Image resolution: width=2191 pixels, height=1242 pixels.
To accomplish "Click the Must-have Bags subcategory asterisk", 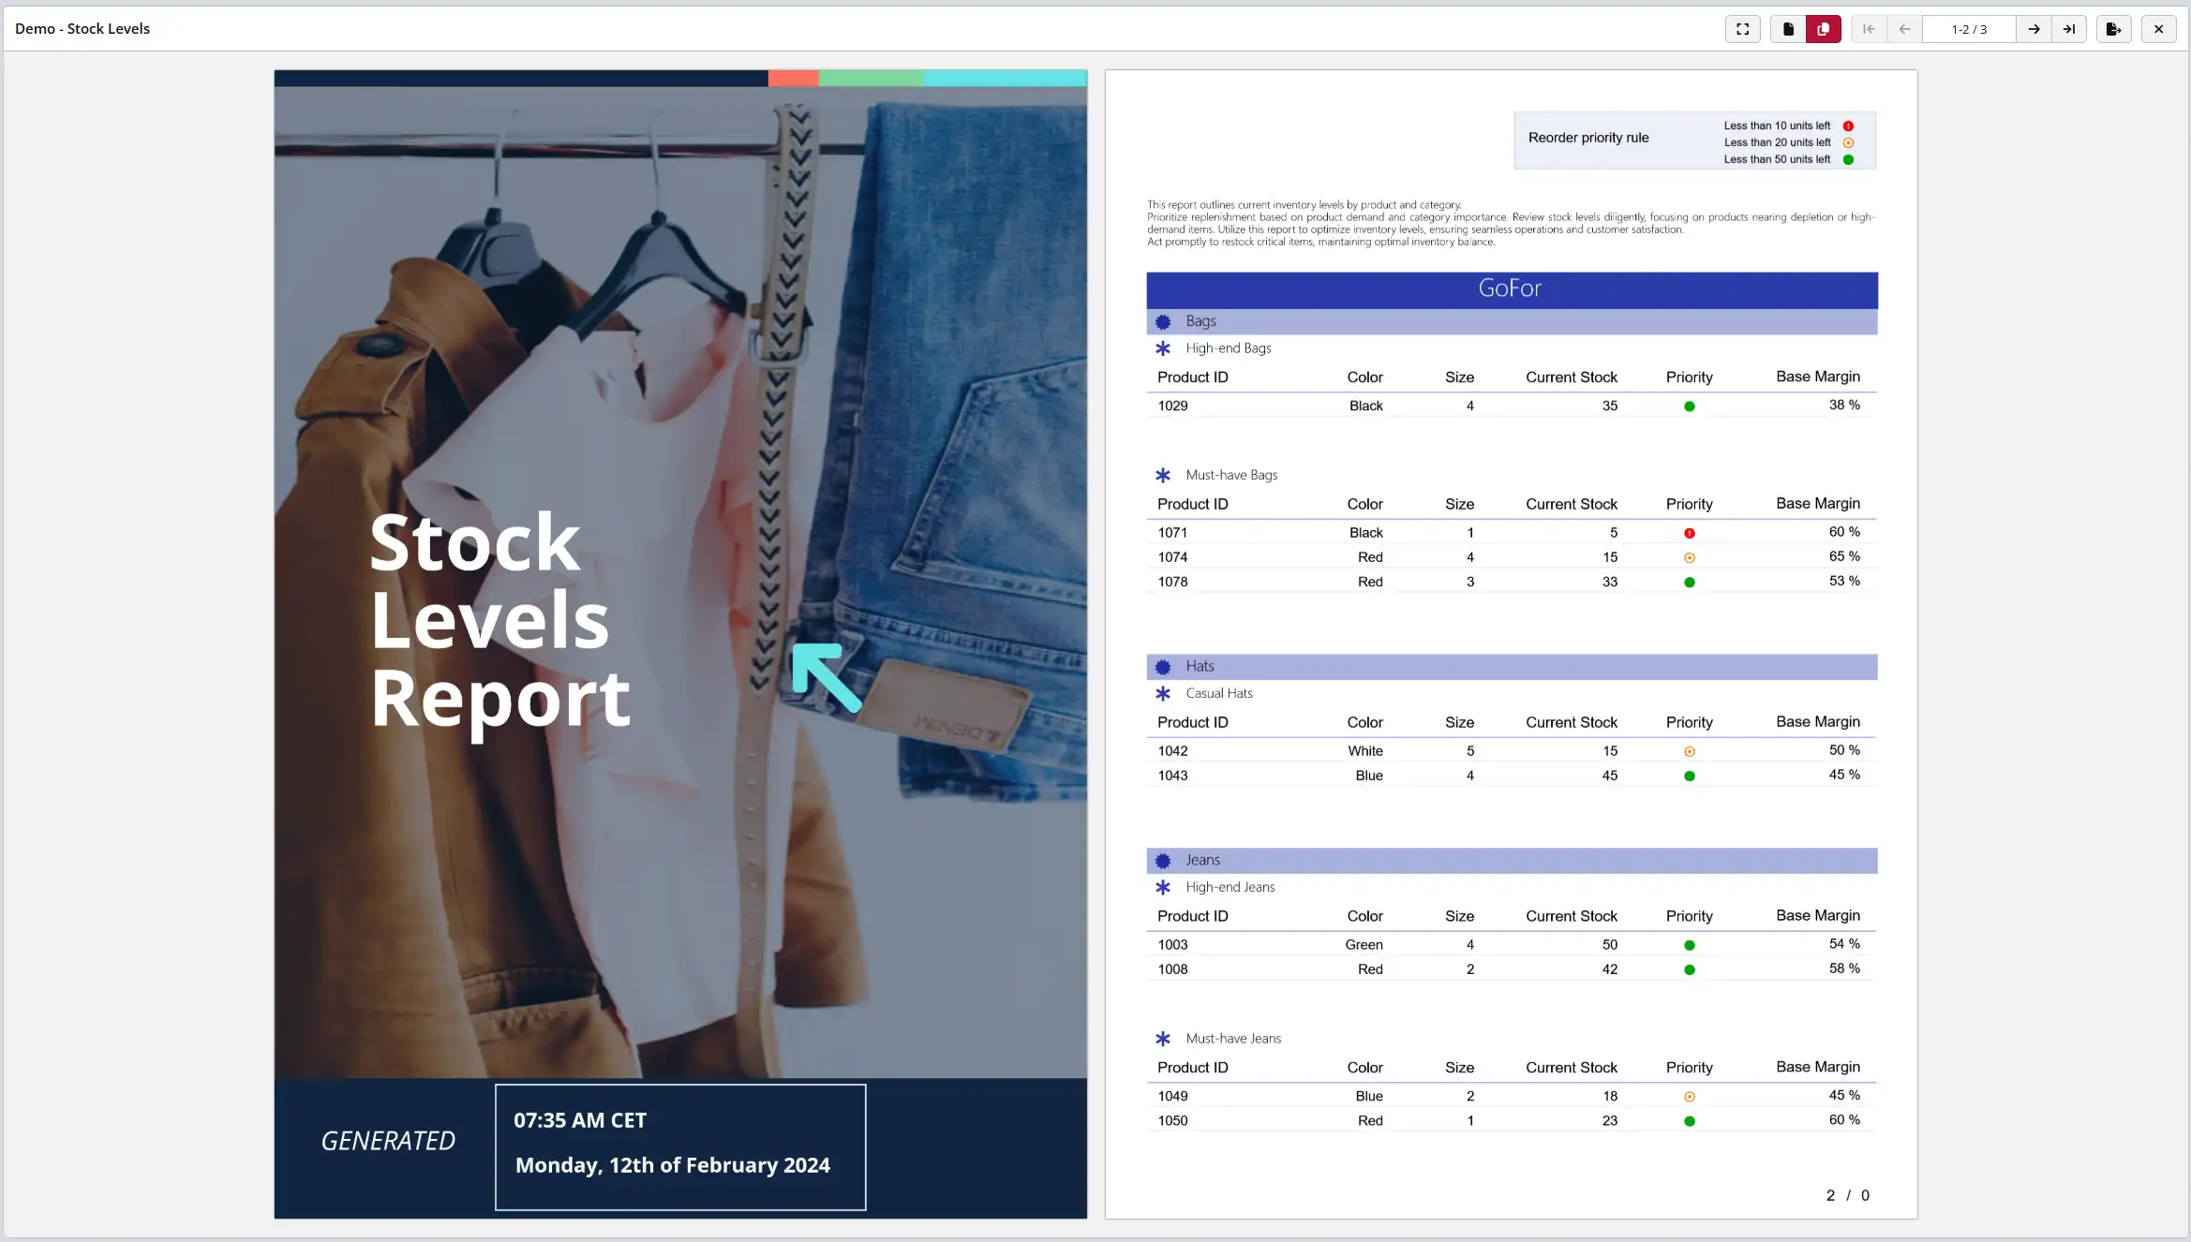I will click(1163, 476).
